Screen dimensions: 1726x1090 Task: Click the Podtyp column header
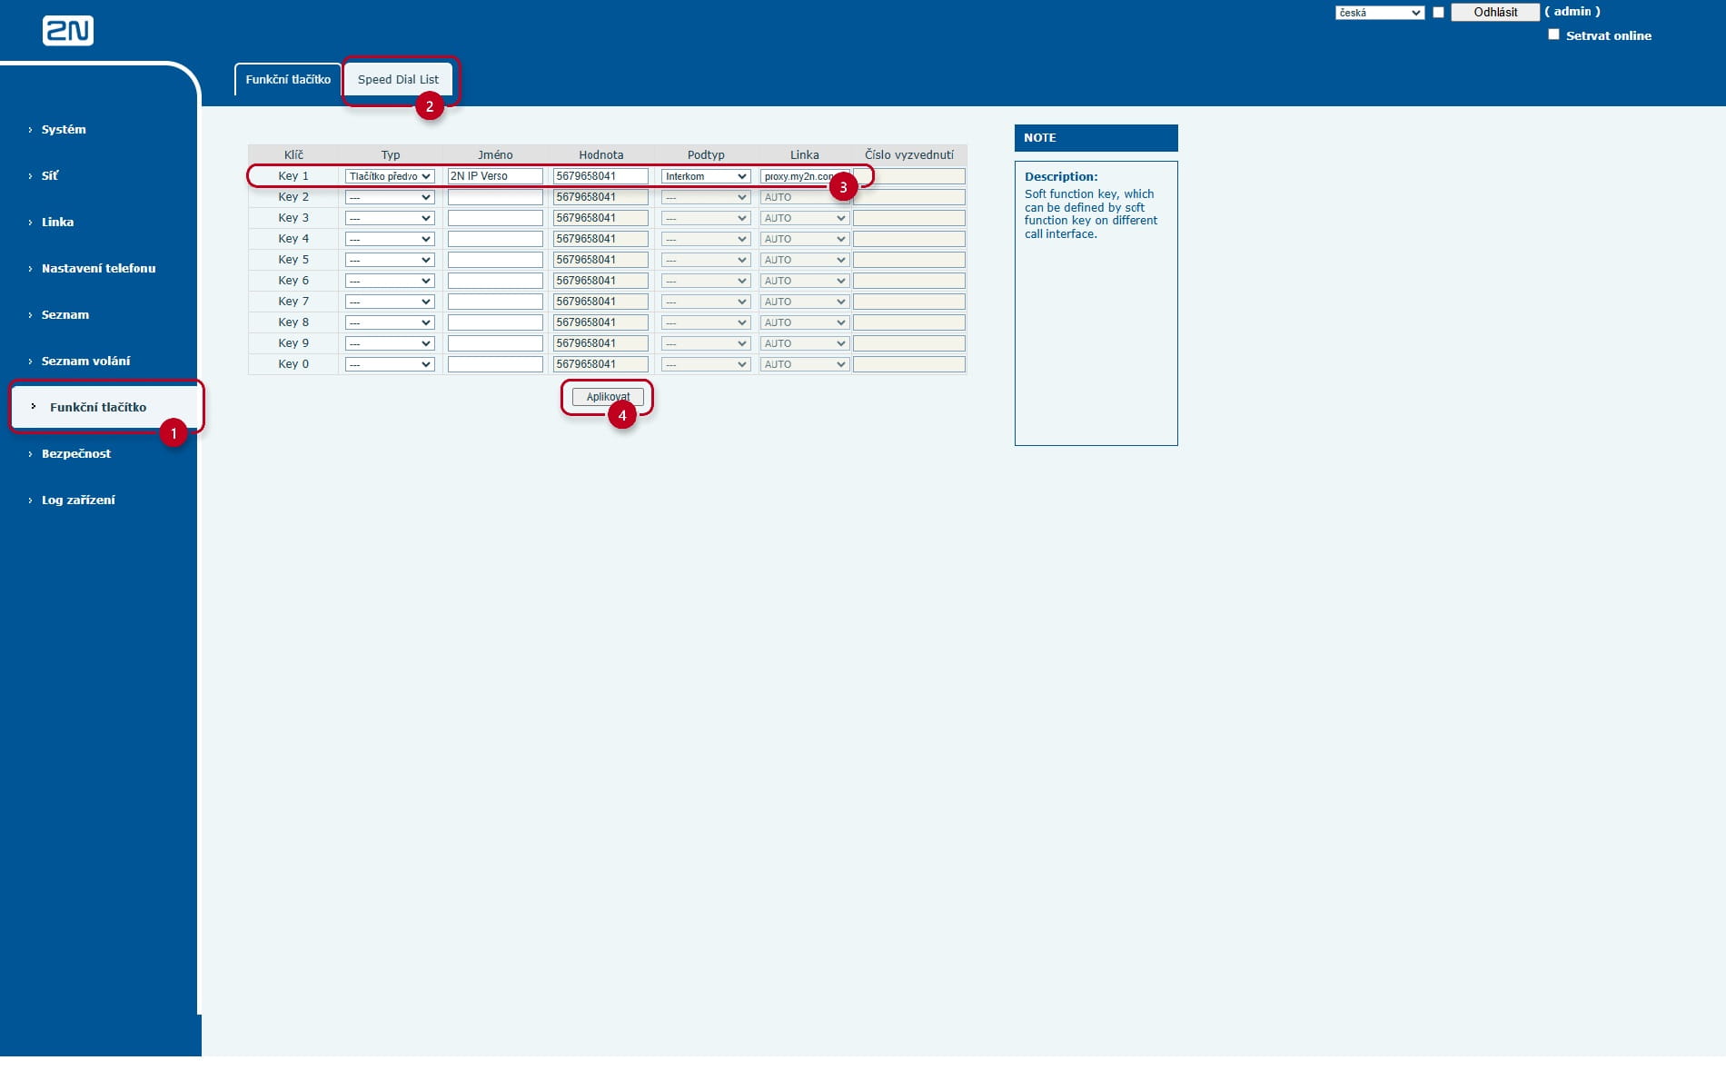pos(706,154)
